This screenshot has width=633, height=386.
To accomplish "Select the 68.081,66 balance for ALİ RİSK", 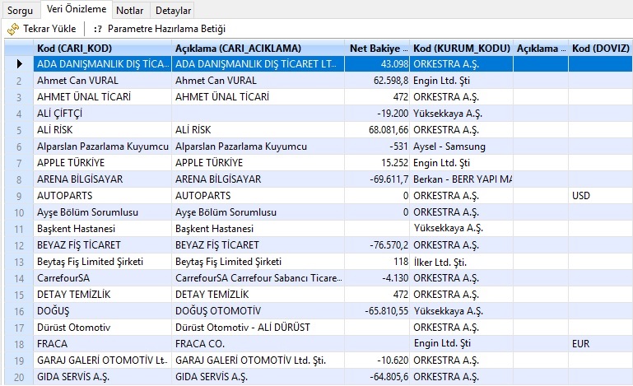I will 377,130.
